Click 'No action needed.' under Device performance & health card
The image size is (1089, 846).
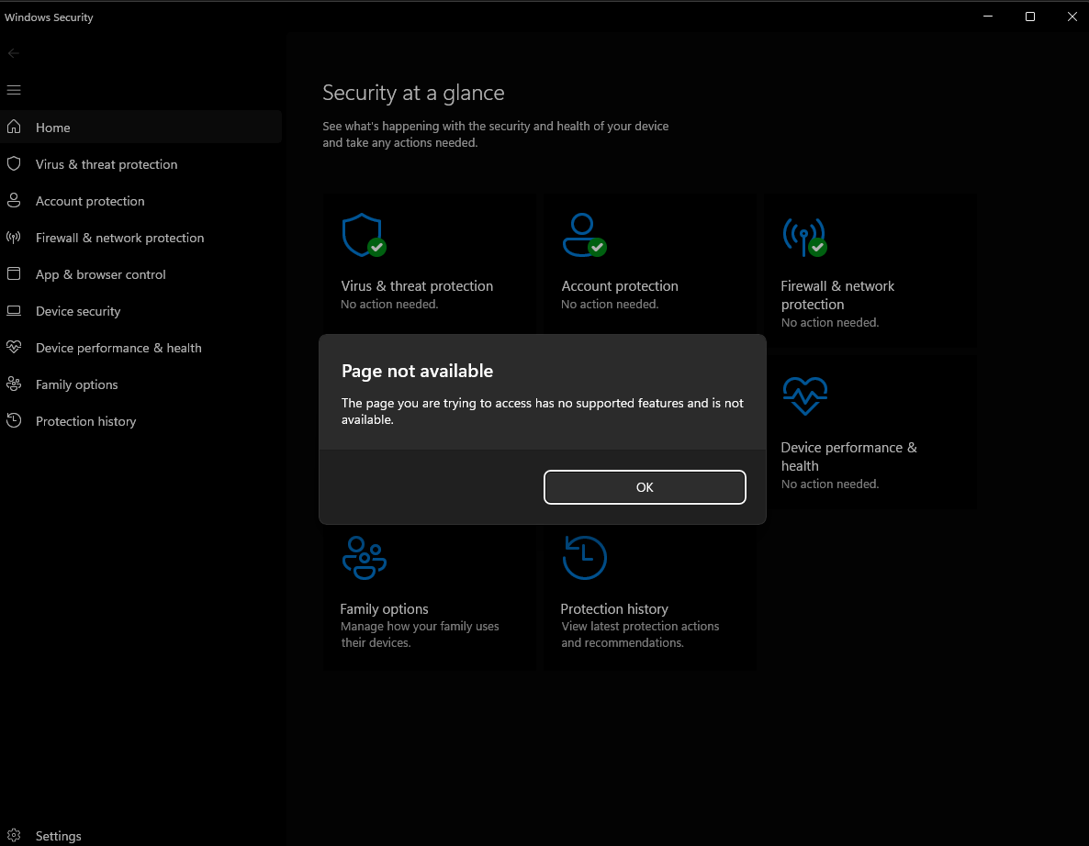[x=830, y=484]
